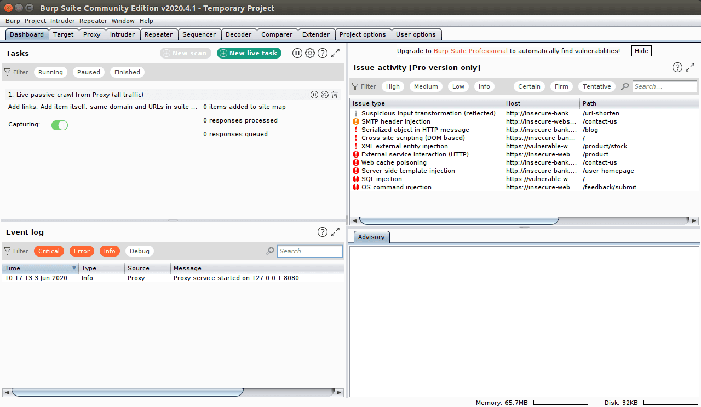This screenshot has width=701, height=407.
Task: Expand the Tasks panel to full screen
Action: pos(335,53)
